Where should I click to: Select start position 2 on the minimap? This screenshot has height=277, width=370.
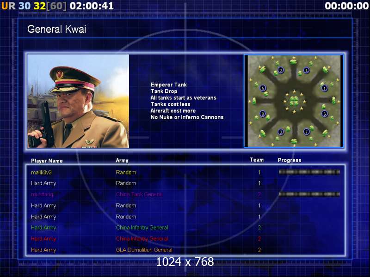[x=281, y=70]
